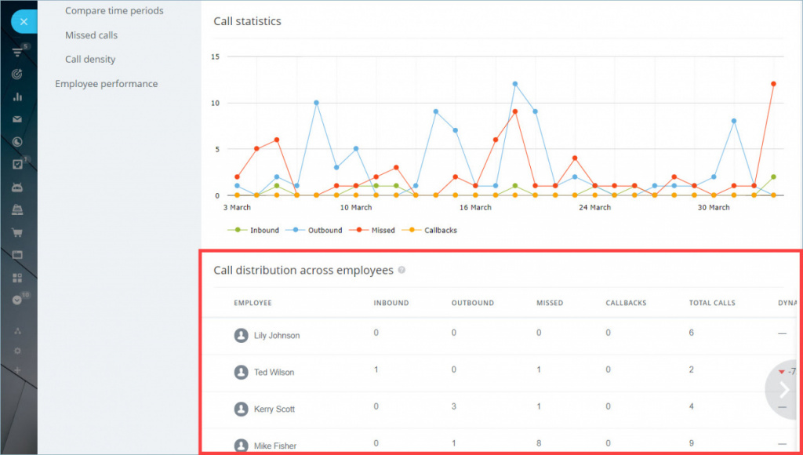This screenshot has height=455, width=803.
Task: Click the "Call statistics" heading
Action: tap(247, 21)
